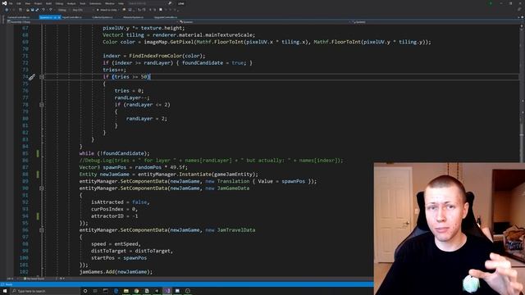The height and width of the screenshot is (295, 525).
Task: Open the Edit menu
Action: [x=19, y=3]
